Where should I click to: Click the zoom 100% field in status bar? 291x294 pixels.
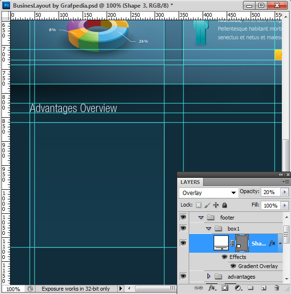click(13, 289)
